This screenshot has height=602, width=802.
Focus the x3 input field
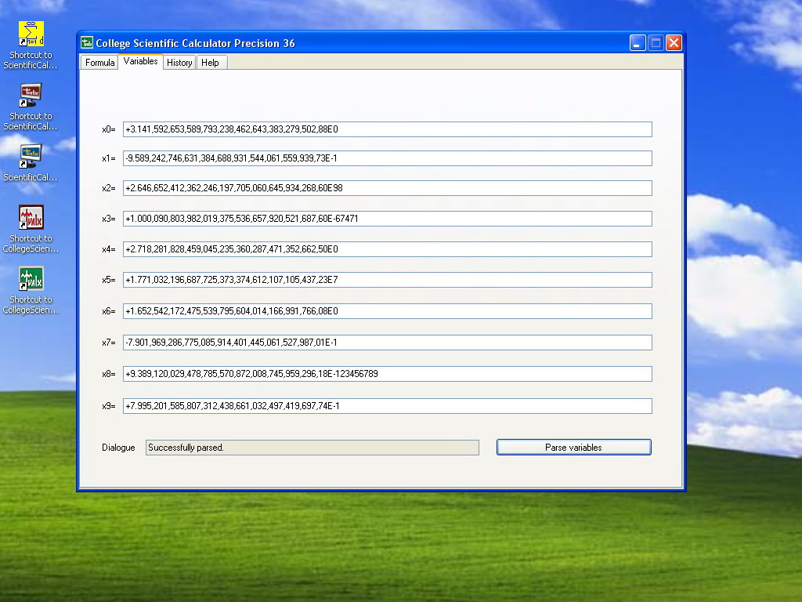coord(388,219)
